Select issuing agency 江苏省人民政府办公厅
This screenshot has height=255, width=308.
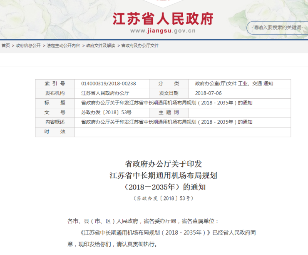point(105,93)
